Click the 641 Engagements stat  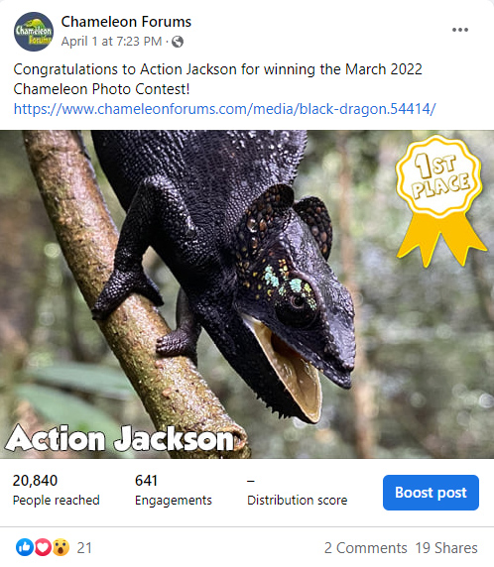(174, 490)
